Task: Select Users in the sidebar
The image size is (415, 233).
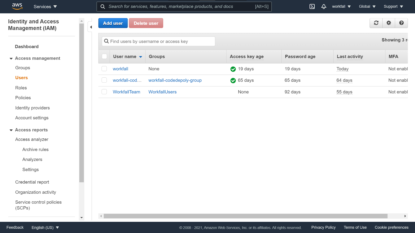Action: tap(22, 78)
